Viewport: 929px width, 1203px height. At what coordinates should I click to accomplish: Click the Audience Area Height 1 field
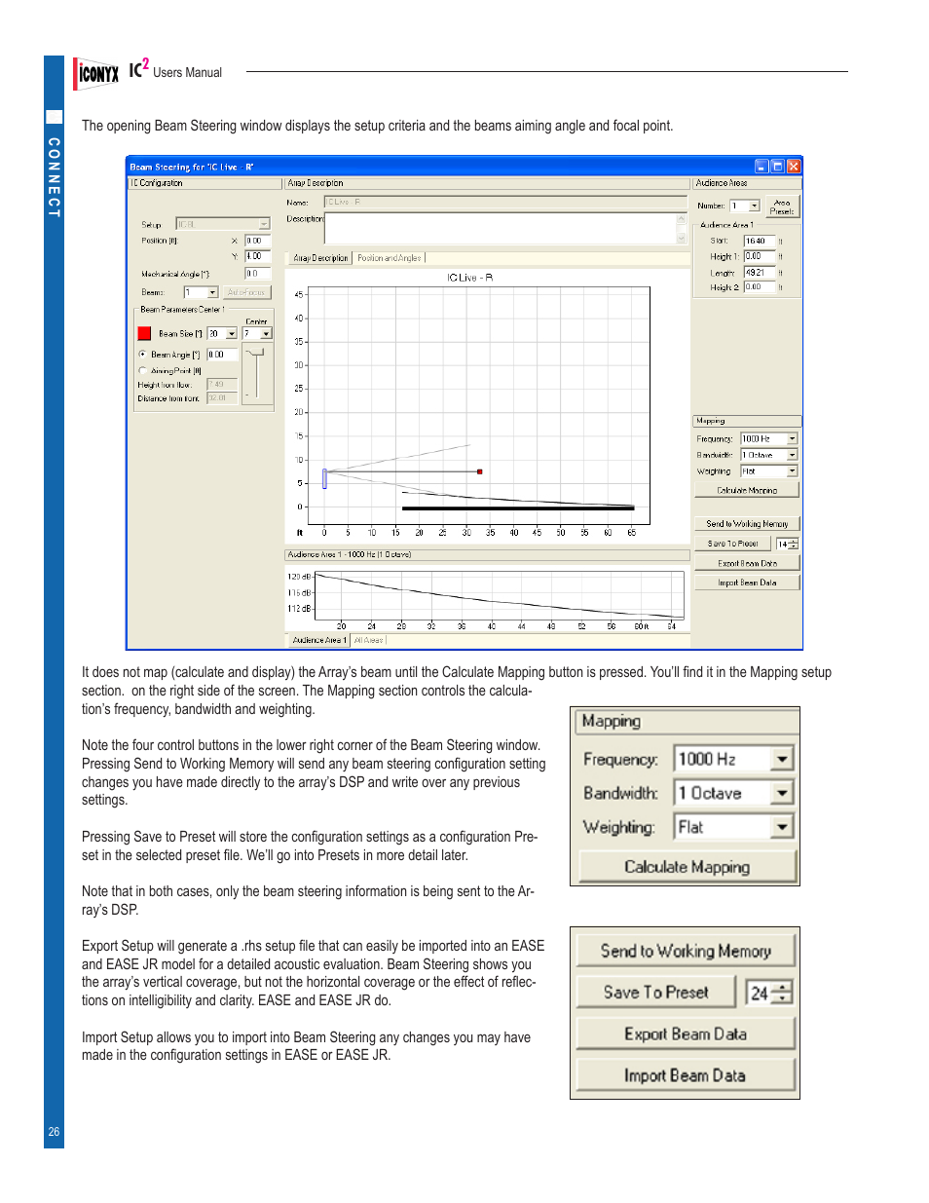(x=760, y=256)
